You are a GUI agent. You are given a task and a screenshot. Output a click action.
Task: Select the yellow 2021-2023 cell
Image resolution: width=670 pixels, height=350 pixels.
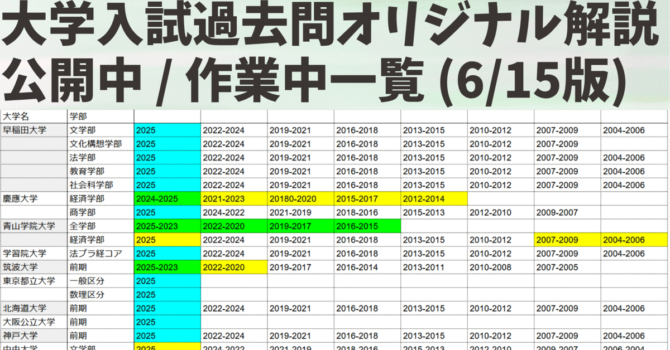click(x=234, y=198)
